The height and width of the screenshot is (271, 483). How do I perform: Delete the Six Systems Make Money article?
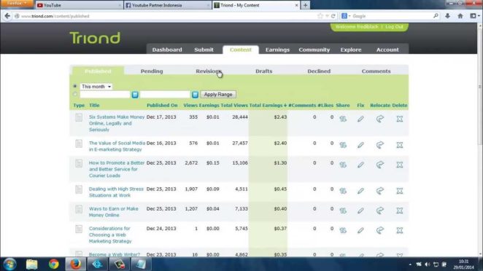tap(400, 119)
